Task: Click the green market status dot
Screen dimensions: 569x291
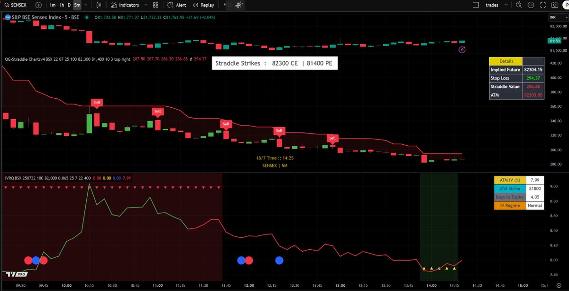Action: click(x=86, y=17)
